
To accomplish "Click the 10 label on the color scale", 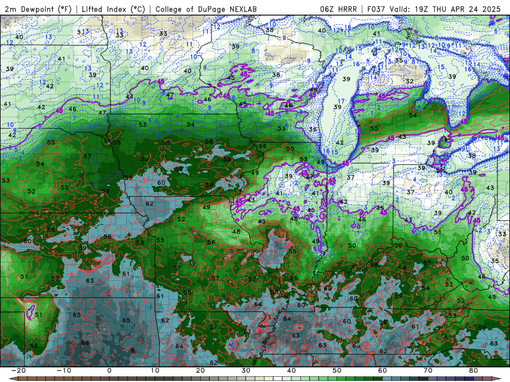I will (155, 371).
